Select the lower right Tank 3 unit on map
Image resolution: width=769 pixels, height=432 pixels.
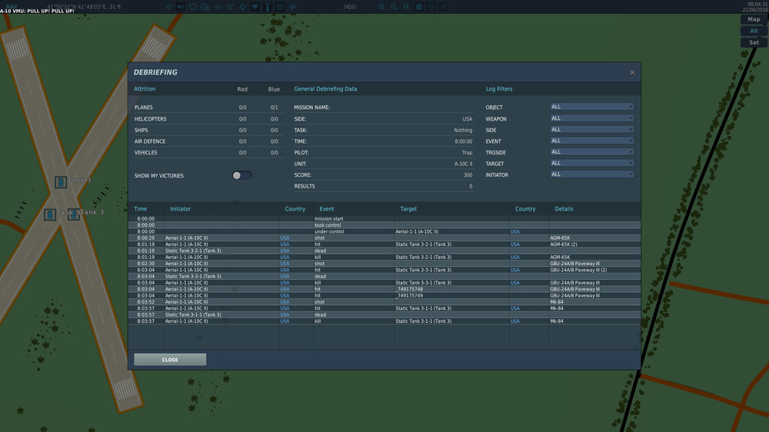coord(74,214)
